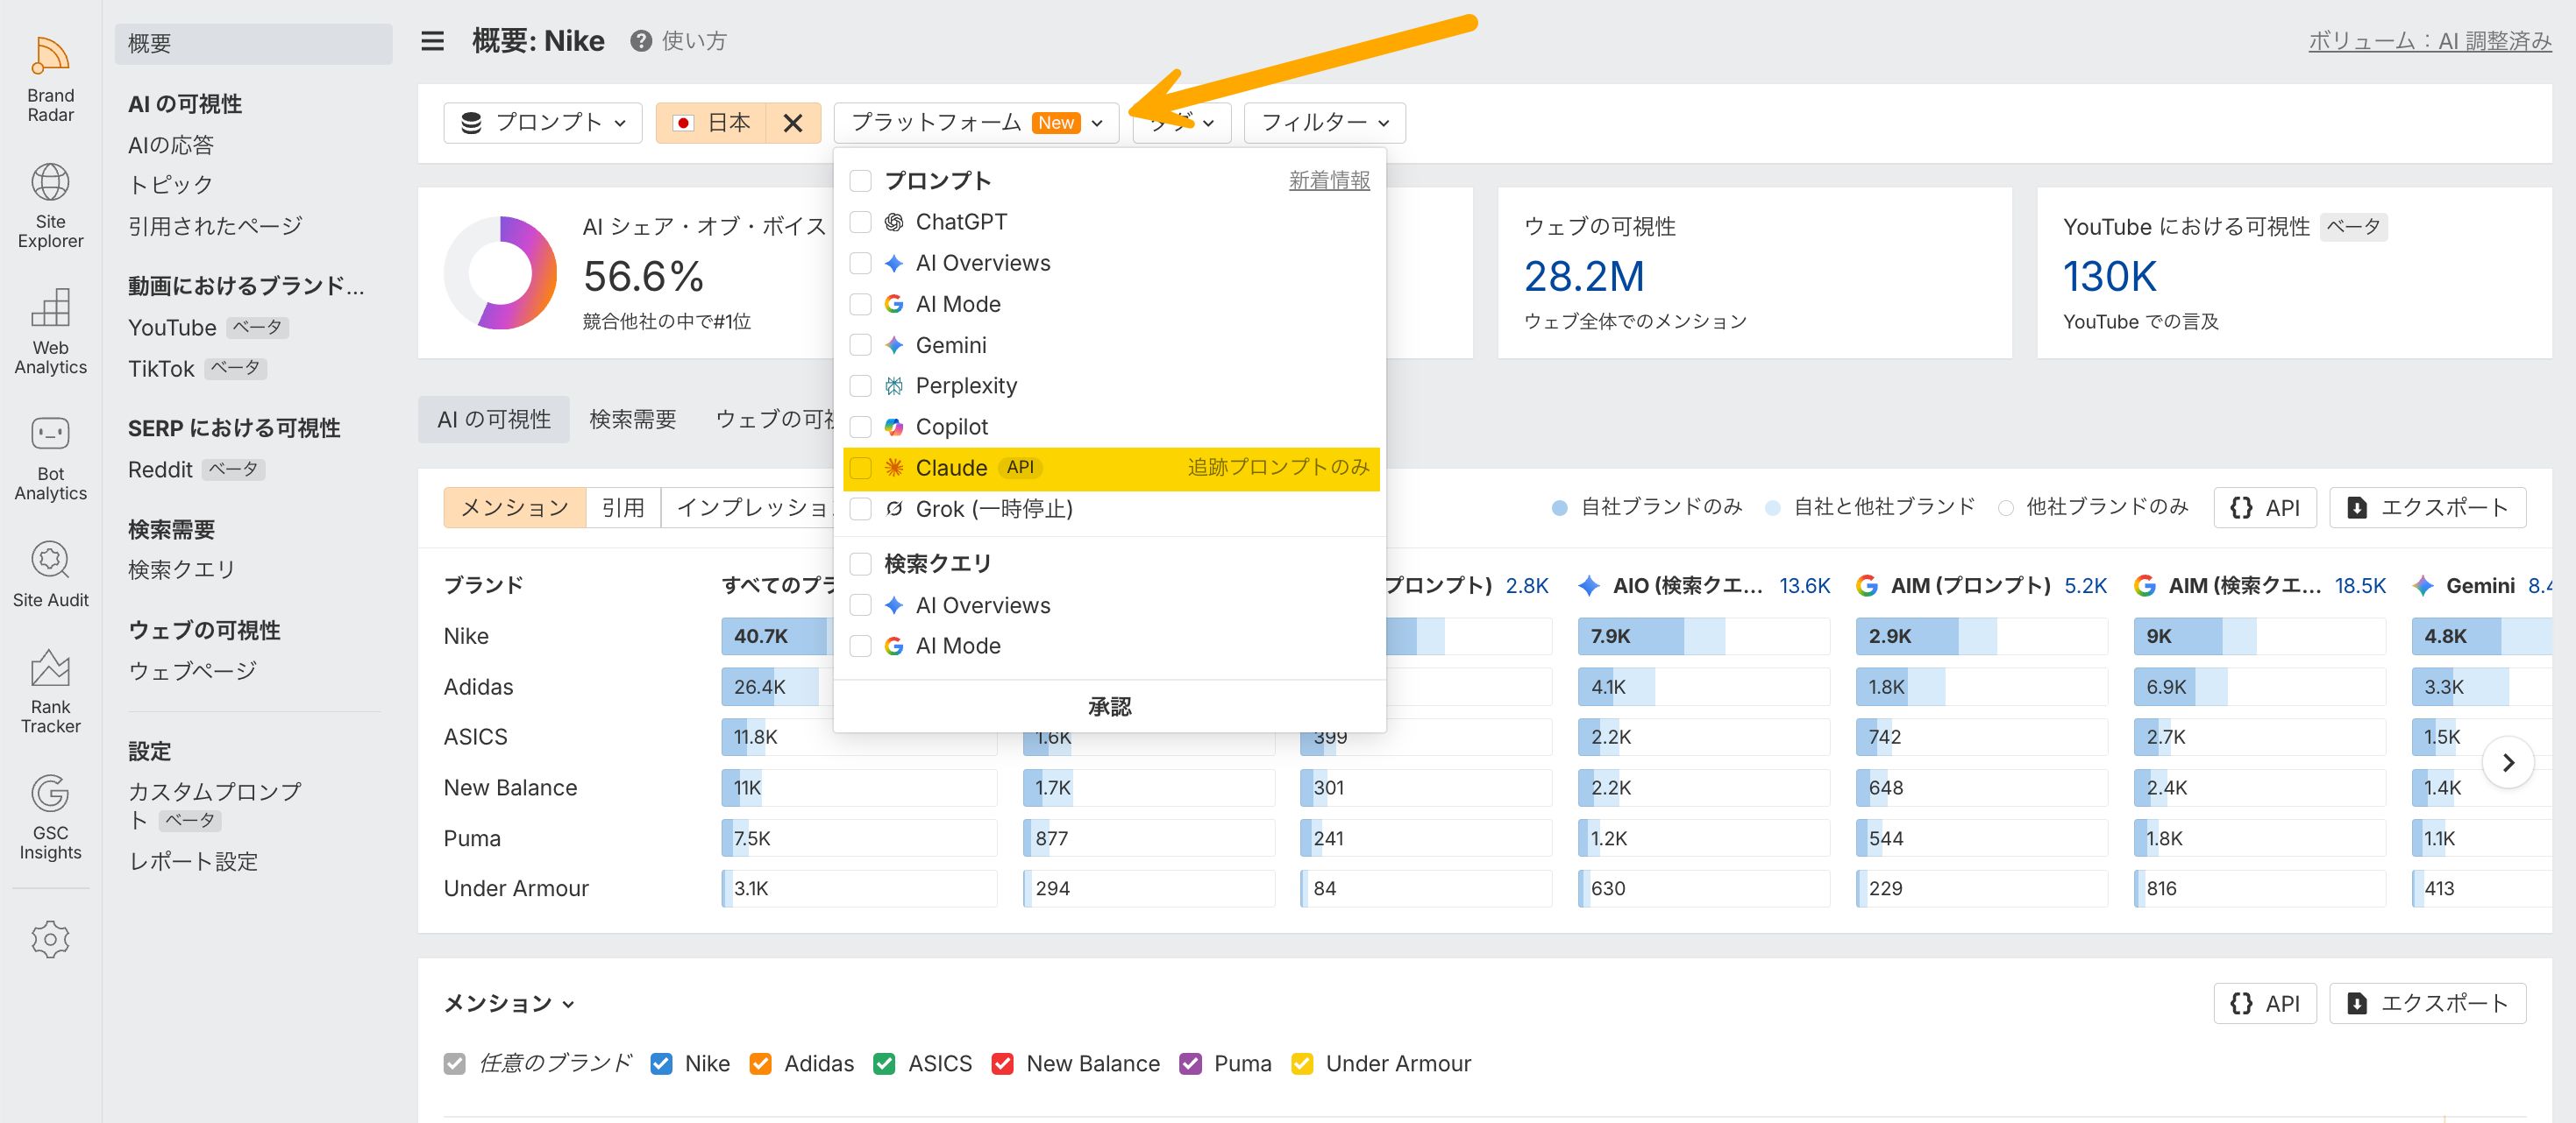This screenshot has width=2576, height=1123.
Task: Tick the ChatGPT checkbox
Action: pyautogui.click(x=860, y=222)
